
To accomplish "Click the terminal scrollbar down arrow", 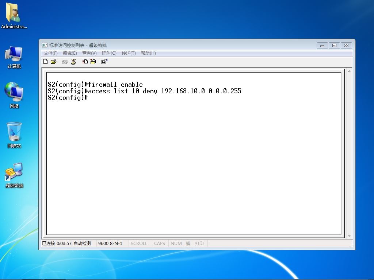I will tap(349, 236).
